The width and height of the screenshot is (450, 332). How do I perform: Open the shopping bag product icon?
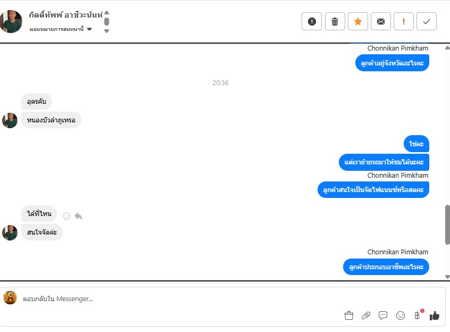pos(349,316)
